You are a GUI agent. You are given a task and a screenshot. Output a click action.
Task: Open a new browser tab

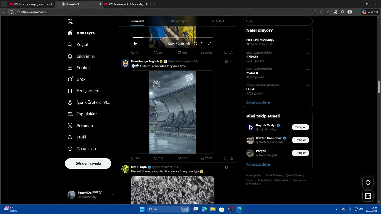pyautogui.click(x=154, y=4)
